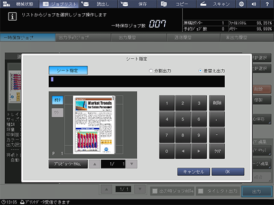Move cursor left with the ◀ keypad arrow
This screenshot has width=274, height=205.
(x=183, y=151)
